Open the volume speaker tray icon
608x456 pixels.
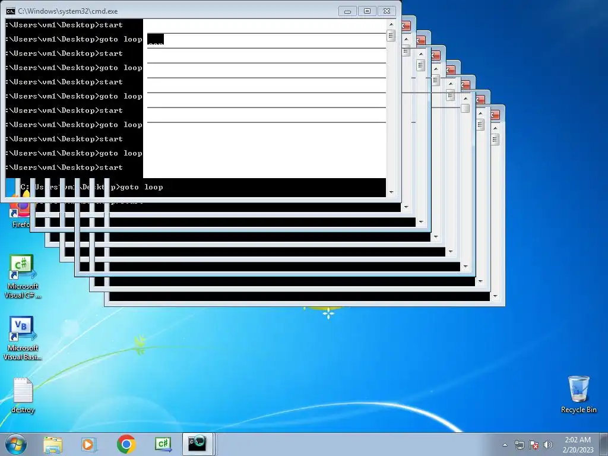click(x=547, y=445)
